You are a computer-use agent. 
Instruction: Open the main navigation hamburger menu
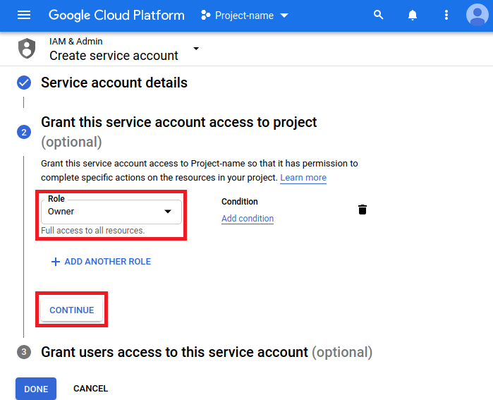coord(24,15)
